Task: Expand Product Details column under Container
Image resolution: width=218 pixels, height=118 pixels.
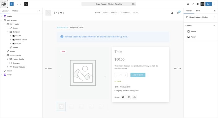Action: pyautogui.click(x=11, y=40)
